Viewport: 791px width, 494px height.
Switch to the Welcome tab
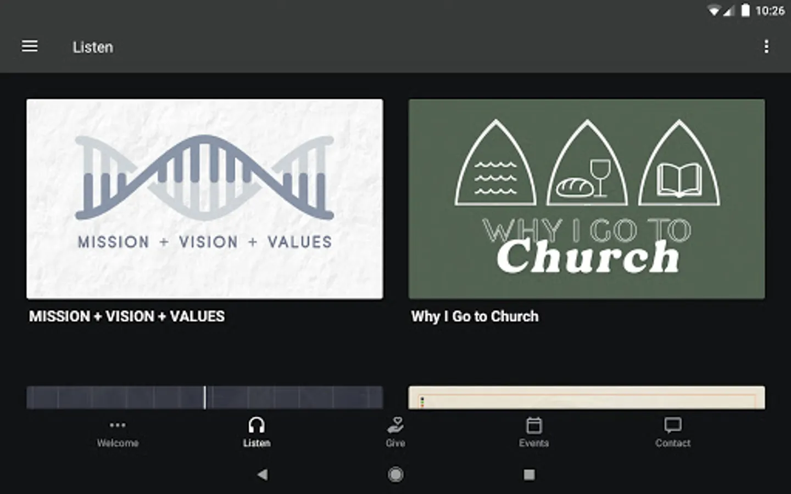pyautogui.click(x=118, y=433)
